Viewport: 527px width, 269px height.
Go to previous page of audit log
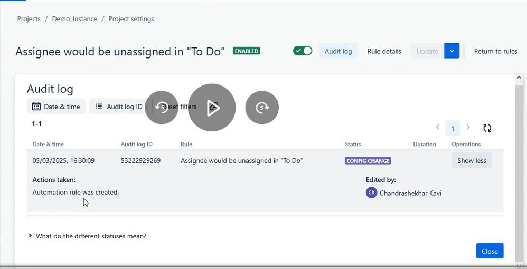click(438, 127)
